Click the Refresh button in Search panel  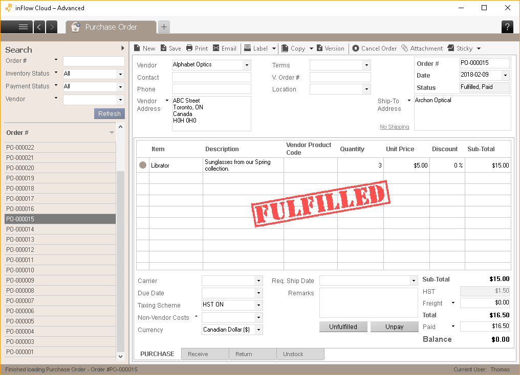tap(109, 113)
